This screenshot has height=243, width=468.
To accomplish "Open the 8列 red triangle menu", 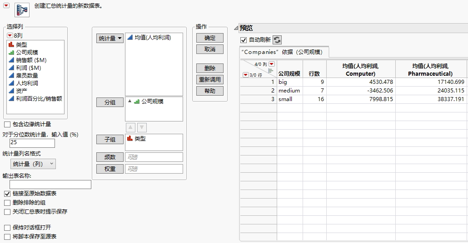I will point(10,35).
